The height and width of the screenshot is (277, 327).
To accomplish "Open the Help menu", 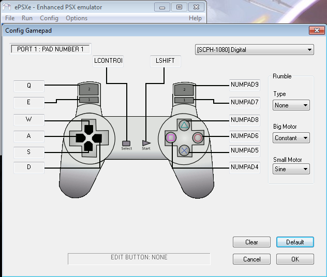I will tap(195, 18).
